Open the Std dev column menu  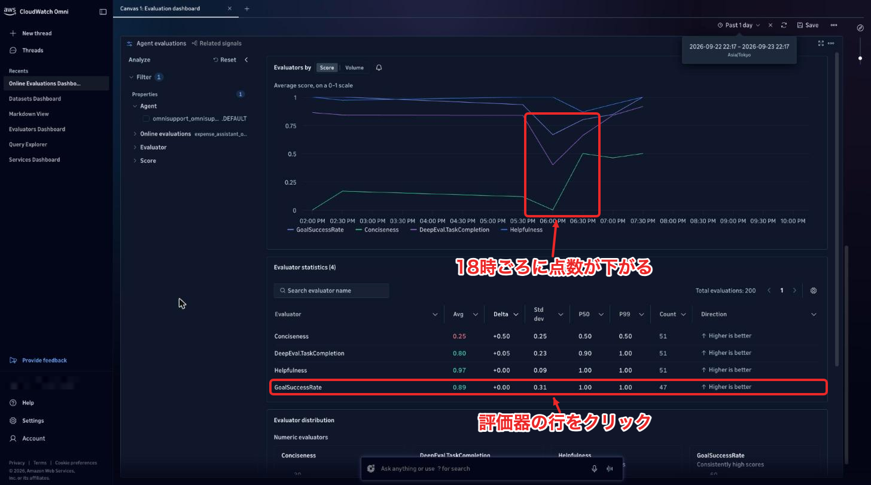561,315
